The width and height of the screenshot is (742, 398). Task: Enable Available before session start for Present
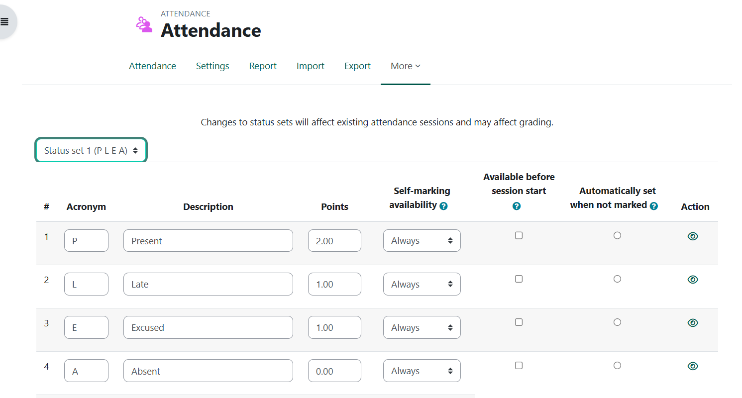pyautogui.click(x=519, y=235)
